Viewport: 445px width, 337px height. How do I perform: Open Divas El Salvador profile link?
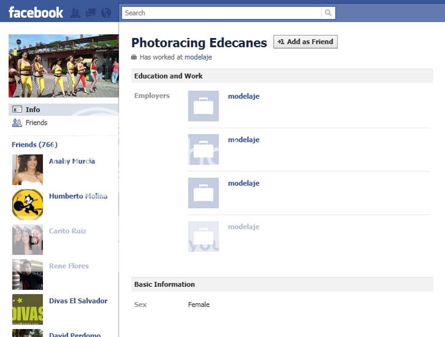[79, 301]
